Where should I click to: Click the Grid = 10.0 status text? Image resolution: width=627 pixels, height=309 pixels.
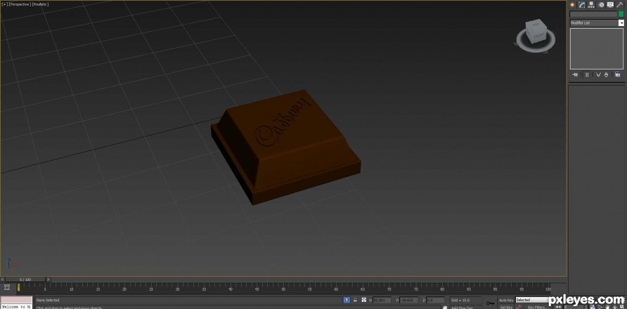[x=460, y=300]
